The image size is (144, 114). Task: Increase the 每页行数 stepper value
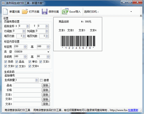24,35
